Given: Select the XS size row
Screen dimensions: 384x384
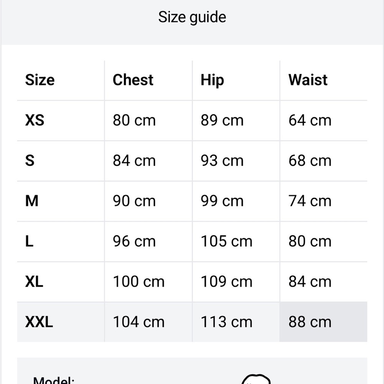Looking at the screenshot, I should coord(192,121).
